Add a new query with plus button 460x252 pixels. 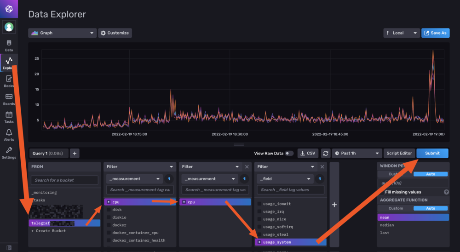pos(75,153)
